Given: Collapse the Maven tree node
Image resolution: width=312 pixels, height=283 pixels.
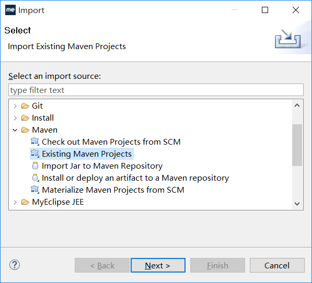Looking at the screenshot, I should coord(15,130).
